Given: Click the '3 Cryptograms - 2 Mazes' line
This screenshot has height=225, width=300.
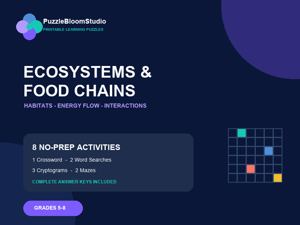Looking at the screenshot, I should [64, 170].
